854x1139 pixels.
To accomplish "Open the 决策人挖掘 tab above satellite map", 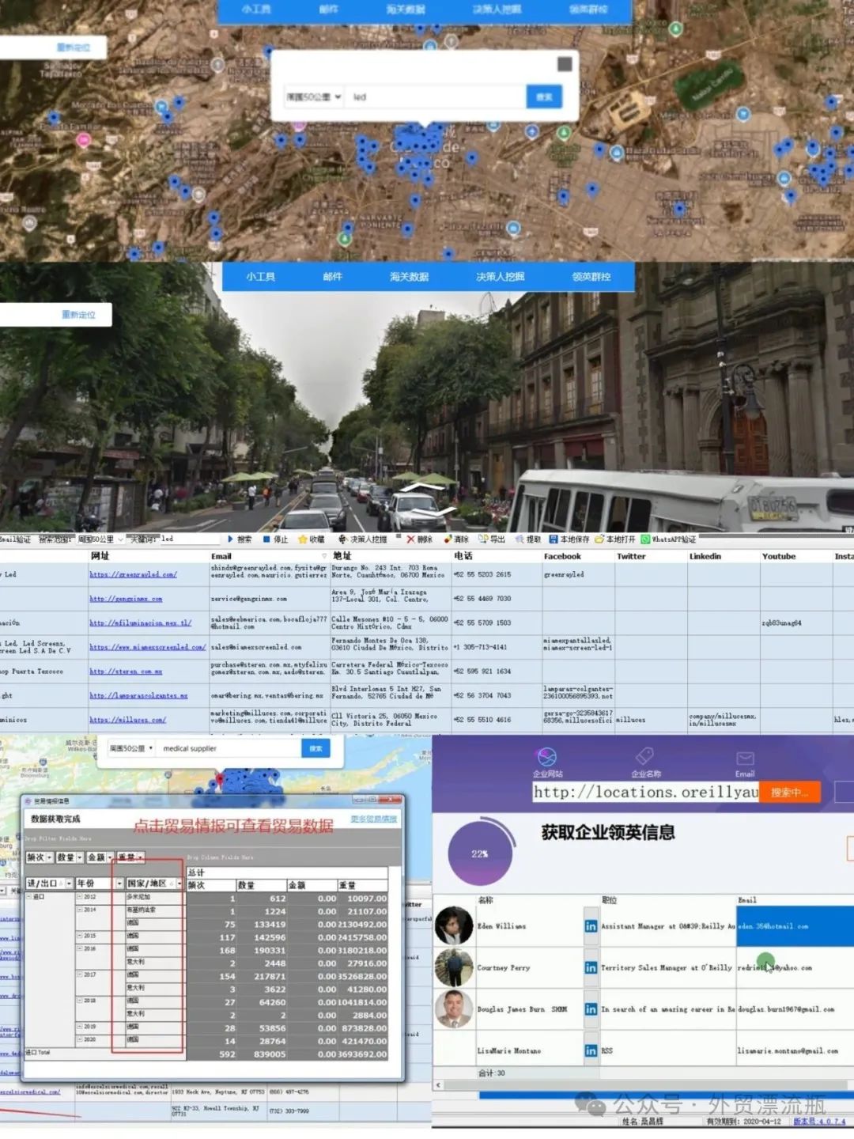I will [497, 9].
